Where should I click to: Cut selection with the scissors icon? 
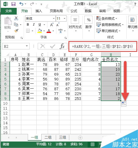(16, 18)
